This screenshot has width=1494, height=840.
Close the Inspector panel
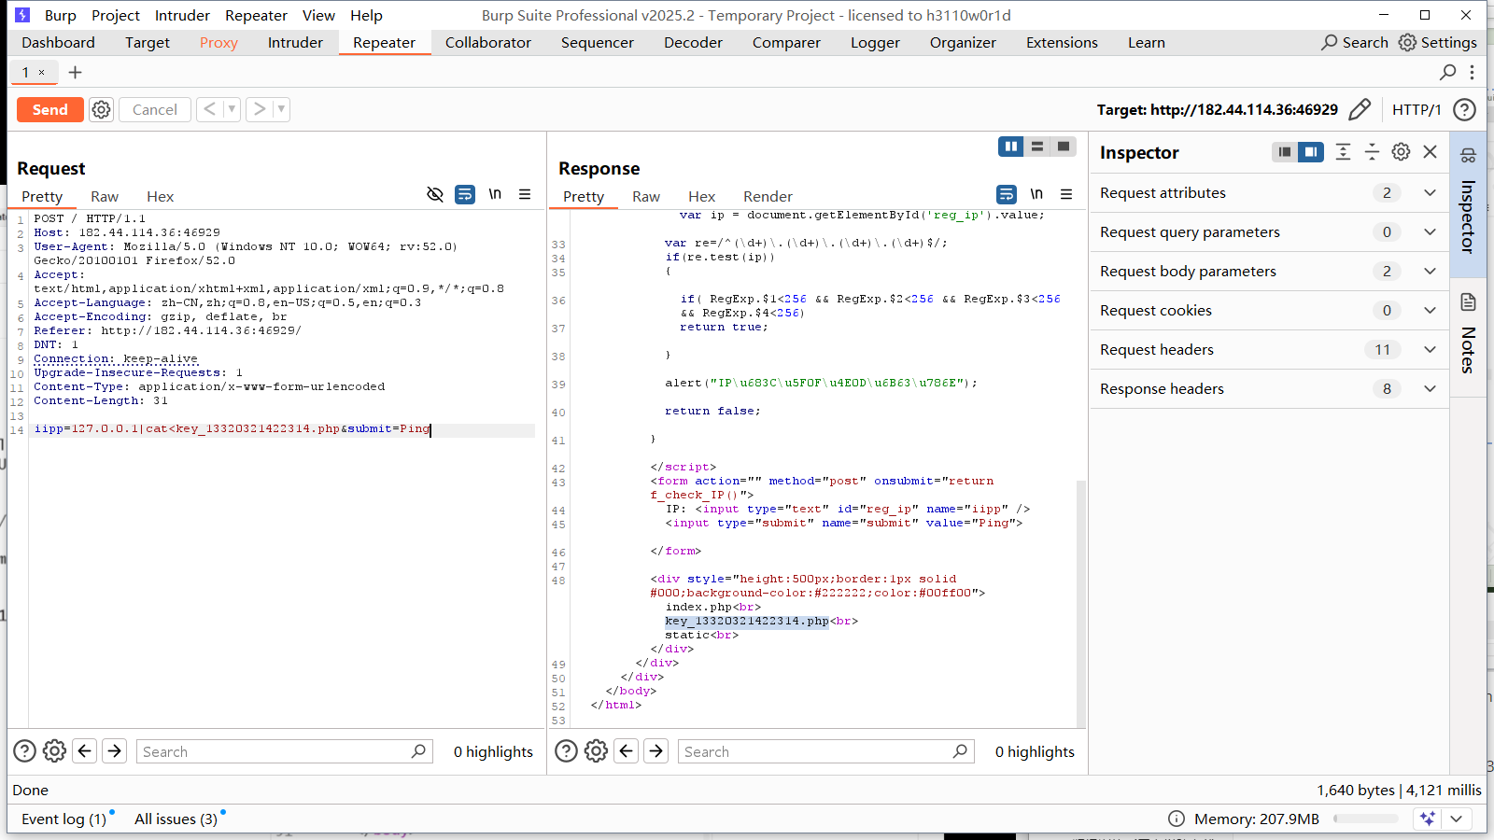[x=1430, y=152]
